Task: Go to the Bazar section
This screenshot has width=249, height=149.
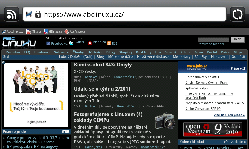Action: (199, 52)
